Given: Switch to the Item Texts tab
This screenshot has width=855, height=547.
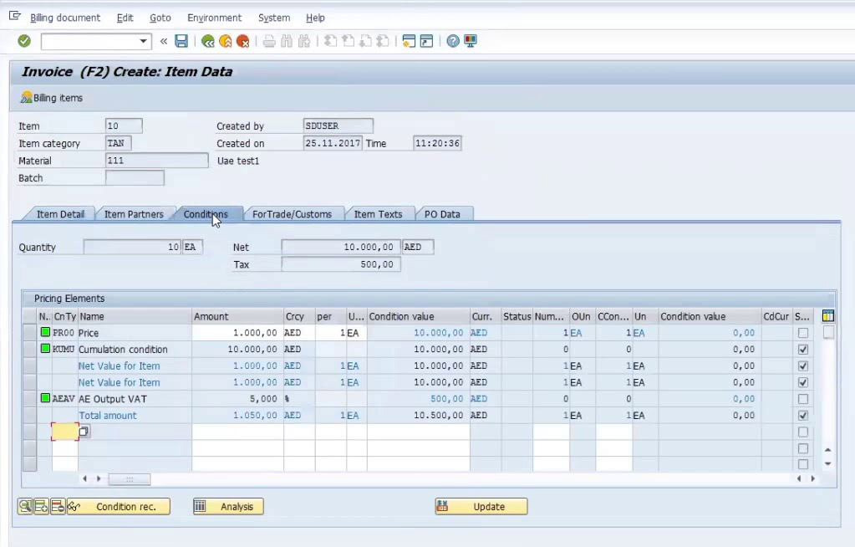Looking at the screenshot, I should pyautogui.click(x=378, y=214).
